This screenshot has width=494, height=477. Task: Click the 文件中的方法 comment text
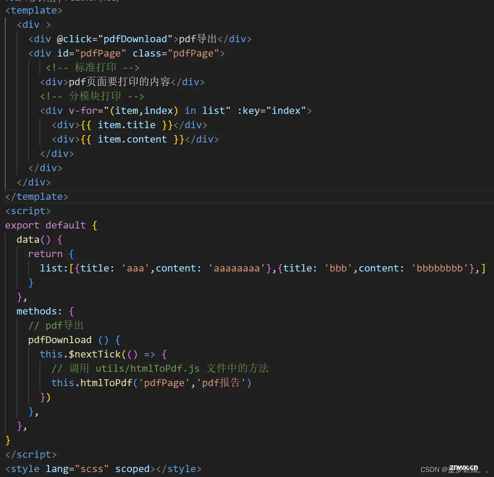point(237,369)
